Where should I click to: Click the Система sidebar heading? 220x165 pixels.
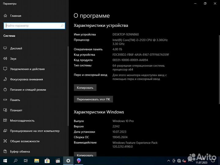pyautogui.click(x=9, y=36)
